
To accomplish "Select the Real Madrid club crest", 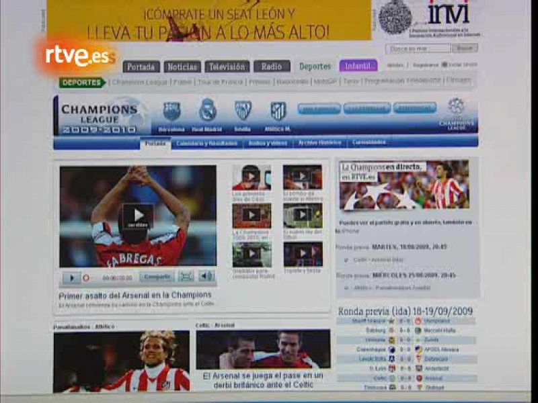I will click(x=206, y=111).
